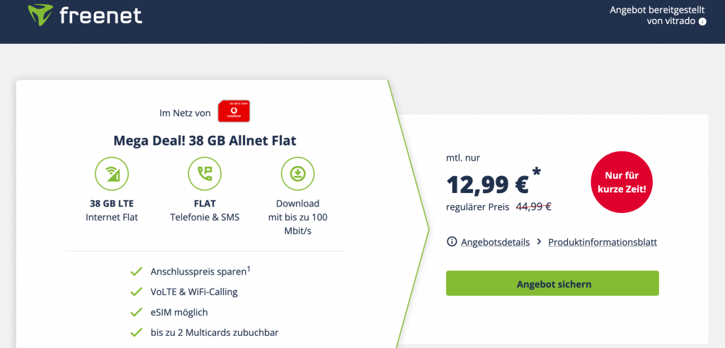Click the checkmark beside Anschlusspreis sparen
The image size is (725, 348).
click(x=136, y=271)
